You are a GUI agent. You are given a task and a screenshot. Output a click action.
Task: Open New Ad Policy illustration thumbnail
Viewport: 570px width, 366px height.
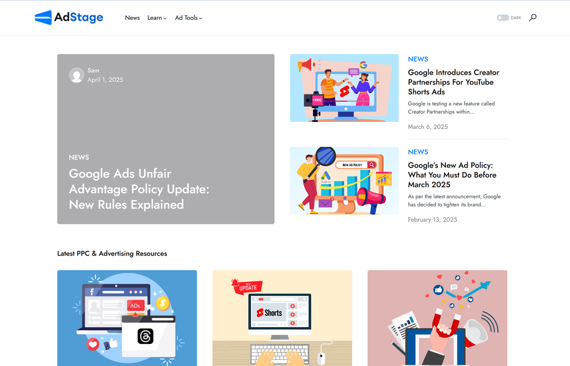coord(344,181)
